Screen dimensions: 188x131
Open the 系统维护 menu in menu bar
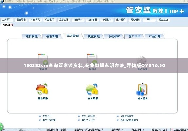(x=98, y=1)
